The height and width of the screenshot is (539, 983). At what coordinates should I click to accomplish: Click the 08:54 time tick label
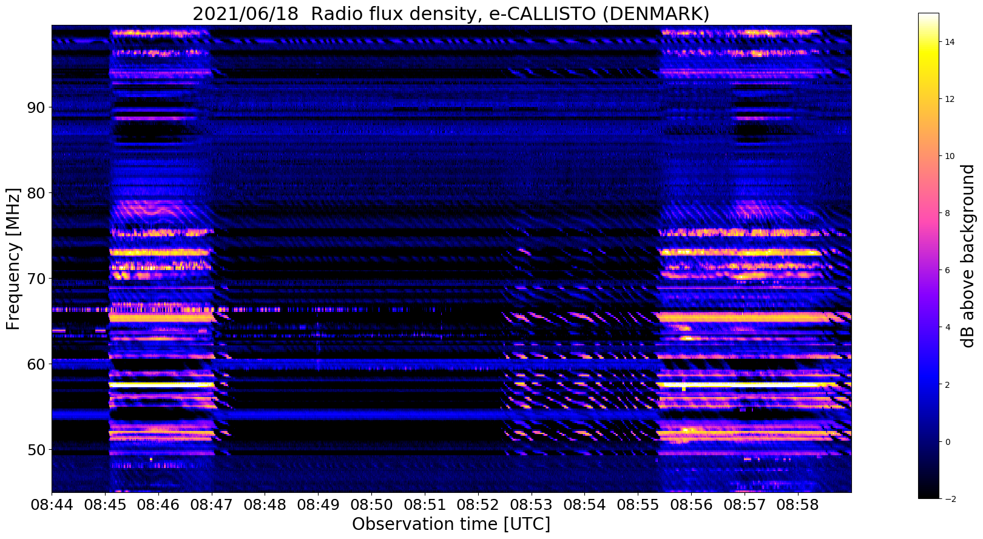tap(585, 504)
